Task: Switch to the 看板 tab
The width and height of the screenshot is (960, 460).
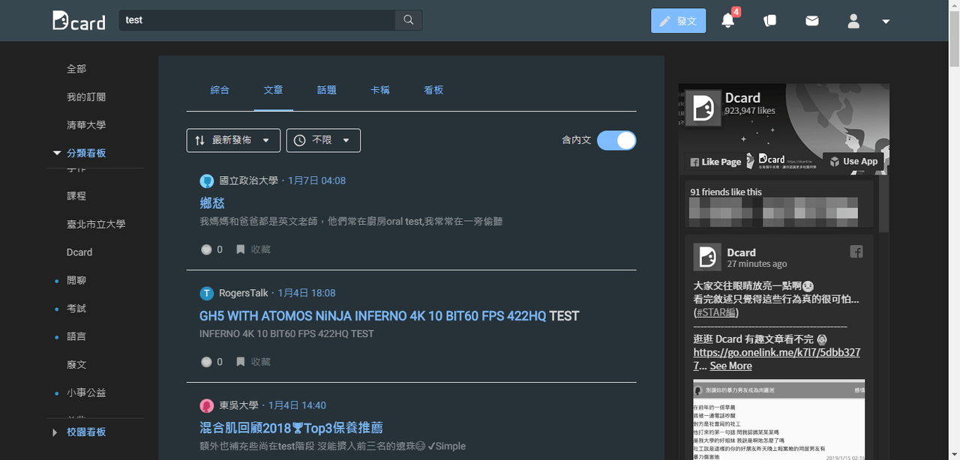Action: click(x=433, y=90)
